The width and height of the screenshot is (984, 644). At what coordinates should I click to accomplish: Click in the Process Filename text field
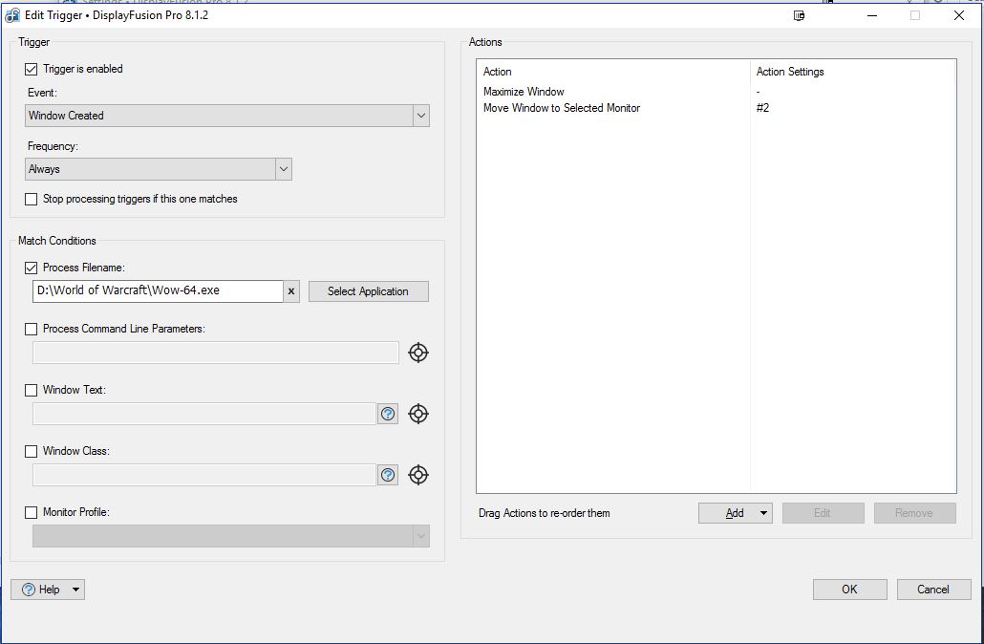pyautogui.click(x=158, y=291)
